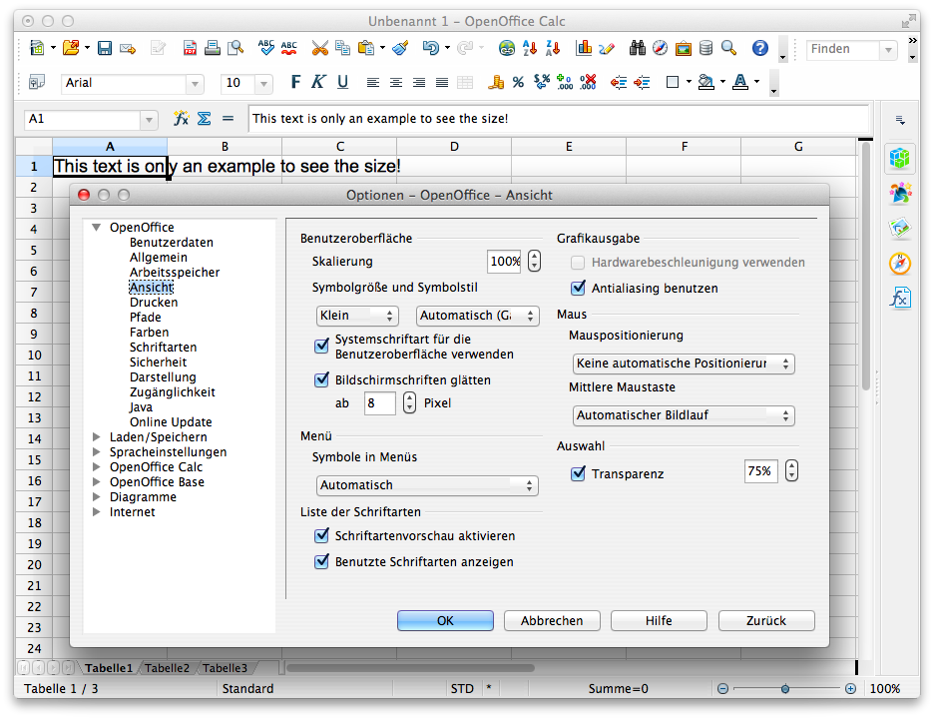Click the Hilfe button

tap(659, 620)
